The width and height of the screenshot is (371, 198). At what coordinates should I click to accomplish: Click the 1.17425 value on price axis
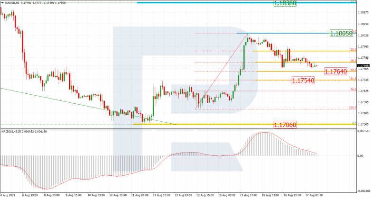click(363, 91)
